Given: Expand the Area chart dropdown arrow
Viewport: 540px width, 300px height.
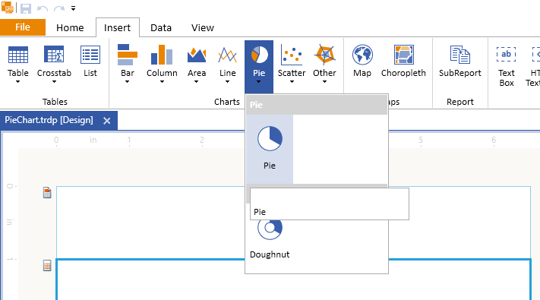Looking at the screenshot, I should [x=197, y=82].
